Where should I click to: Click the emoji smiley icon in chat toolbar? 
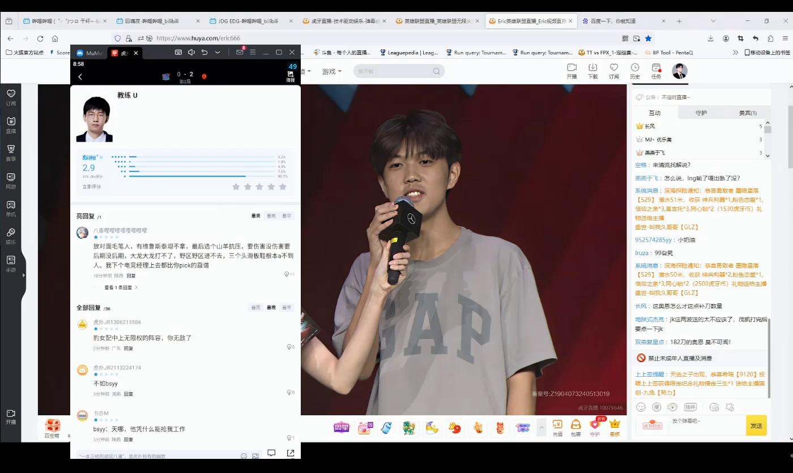point(641,407)
